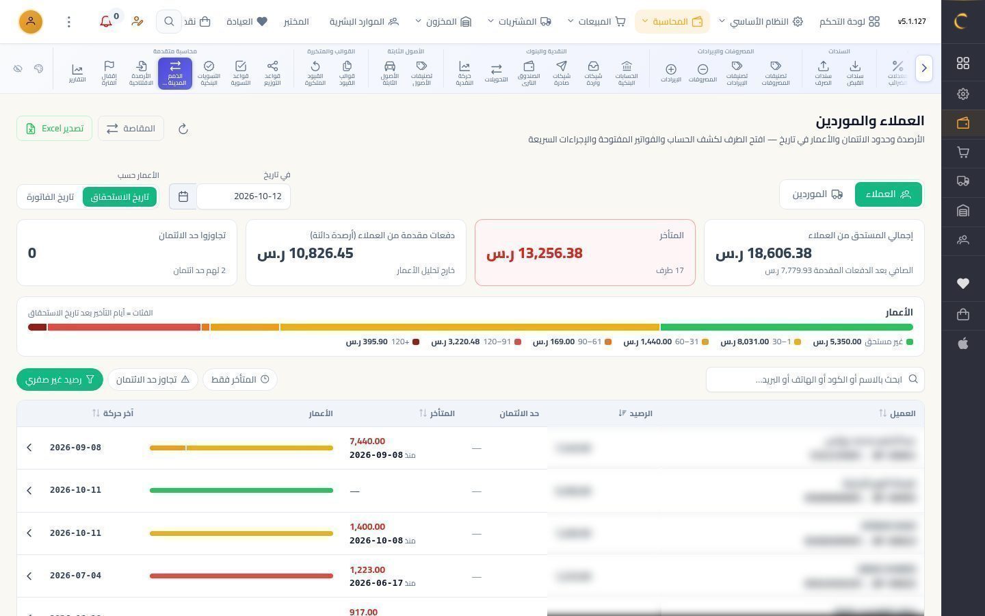Sort table by الرصيد column
985x616 pixels.
pyautogui.click(x=635, y=413)
